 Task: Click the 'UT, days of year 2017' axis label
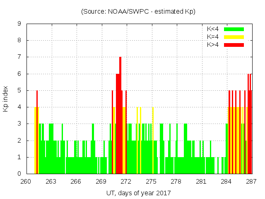pyautogui.click(x=138, y=193)
